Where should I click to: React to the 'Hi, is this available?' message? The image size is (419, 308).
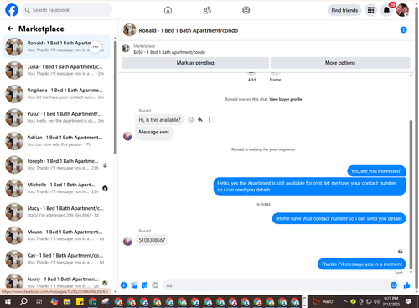[x=191, y=120]
